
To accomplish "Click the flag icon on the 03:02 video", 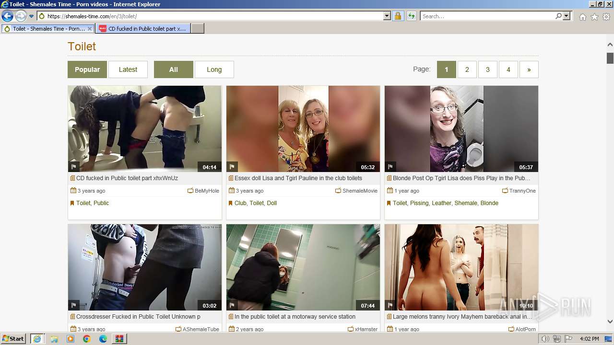I will pyautogui.click(x=73, y=305).
